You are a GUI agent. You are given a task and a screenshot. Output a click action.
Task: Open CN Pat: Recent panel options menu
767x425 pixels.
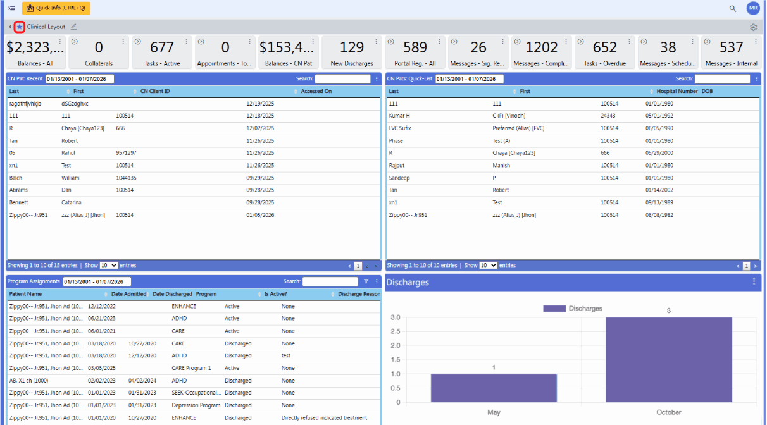[x=377, y=79]
